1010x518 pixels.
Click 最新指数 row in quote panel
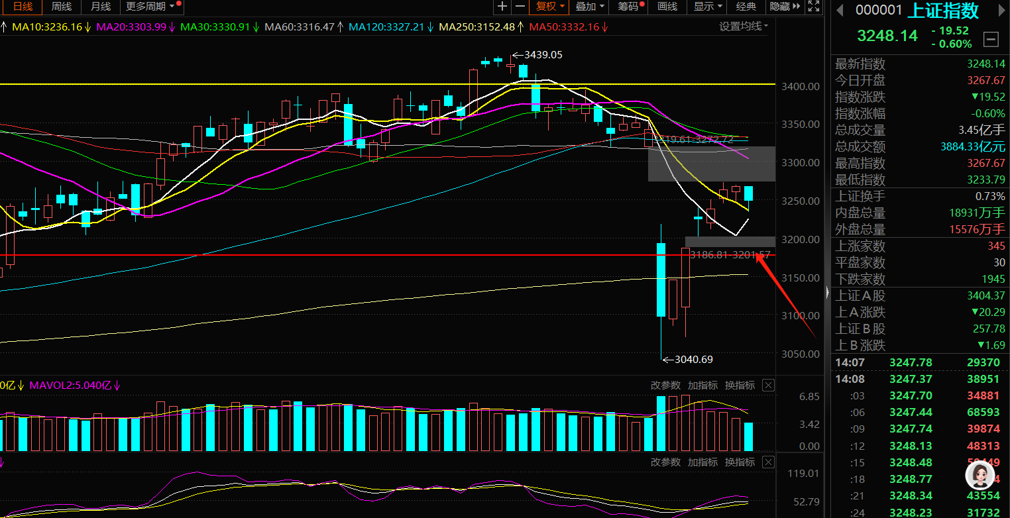coord(921,64)
